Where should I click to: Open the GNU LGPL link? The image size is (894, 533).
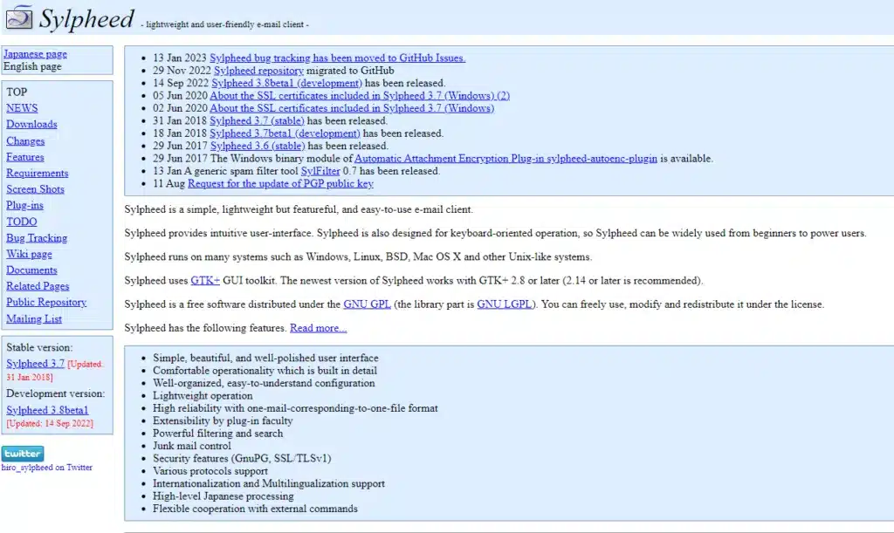coord(505,304)
